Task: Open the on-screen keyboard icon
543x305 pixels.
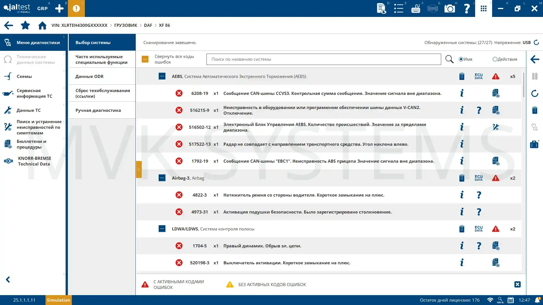Action: (415, 8)
